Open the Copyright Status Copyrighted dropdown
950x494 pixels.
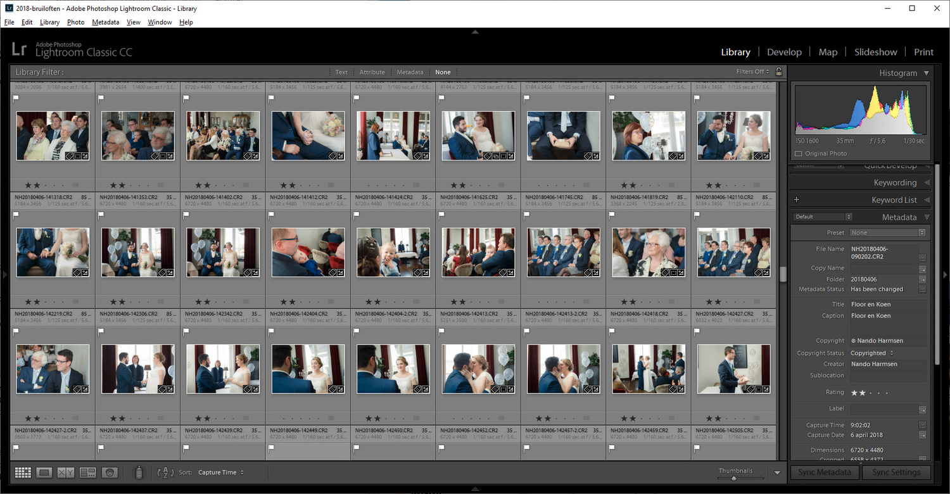872,353
